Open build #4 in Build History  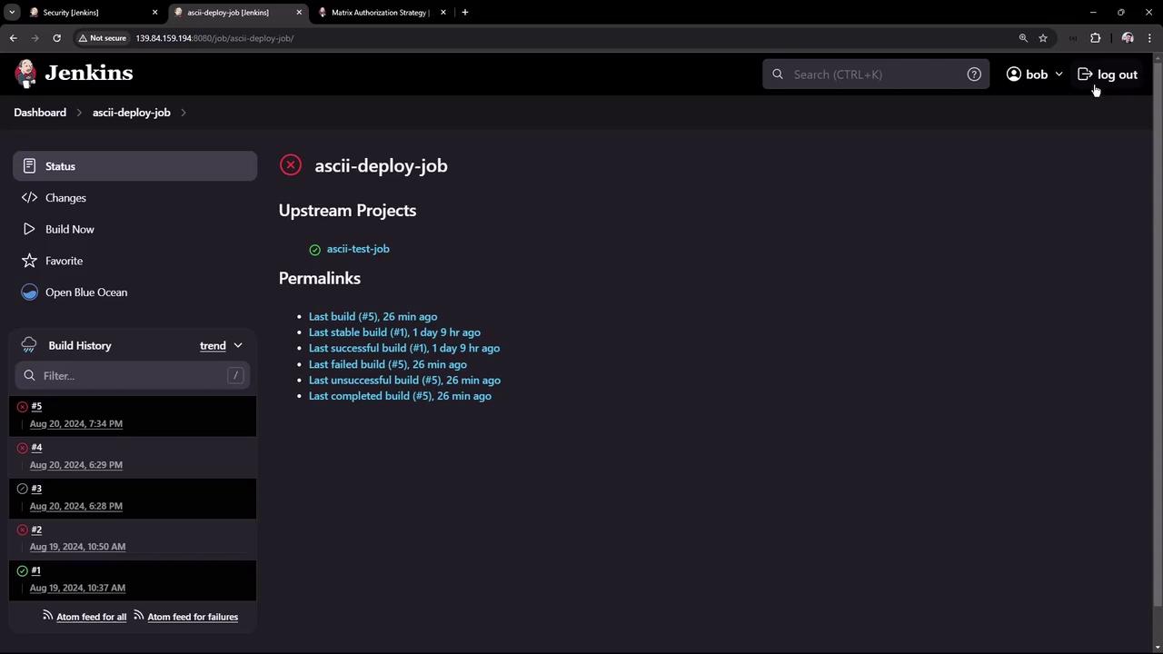coord(36,448)
